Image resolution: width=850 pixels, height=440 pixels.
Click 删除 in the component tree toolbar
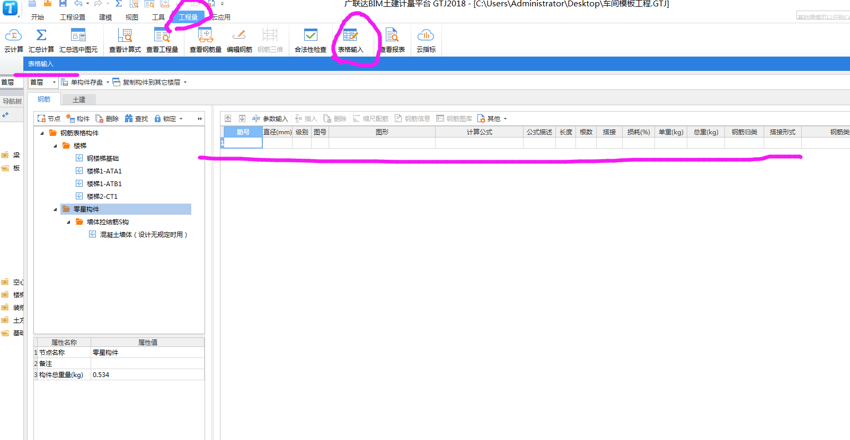(107, 119)
